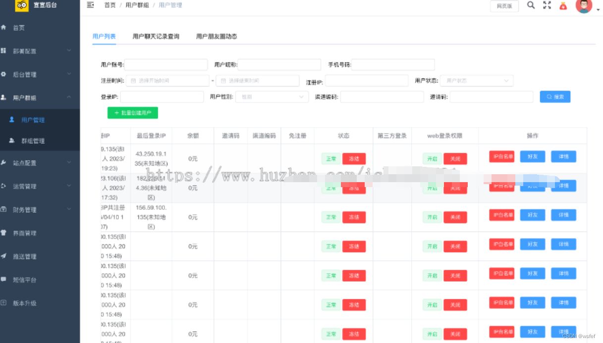Open the search icon in the top bar

coord(531,5)
